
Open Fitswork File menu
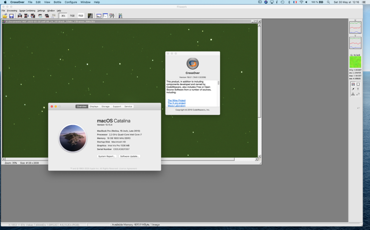[3, 11]
